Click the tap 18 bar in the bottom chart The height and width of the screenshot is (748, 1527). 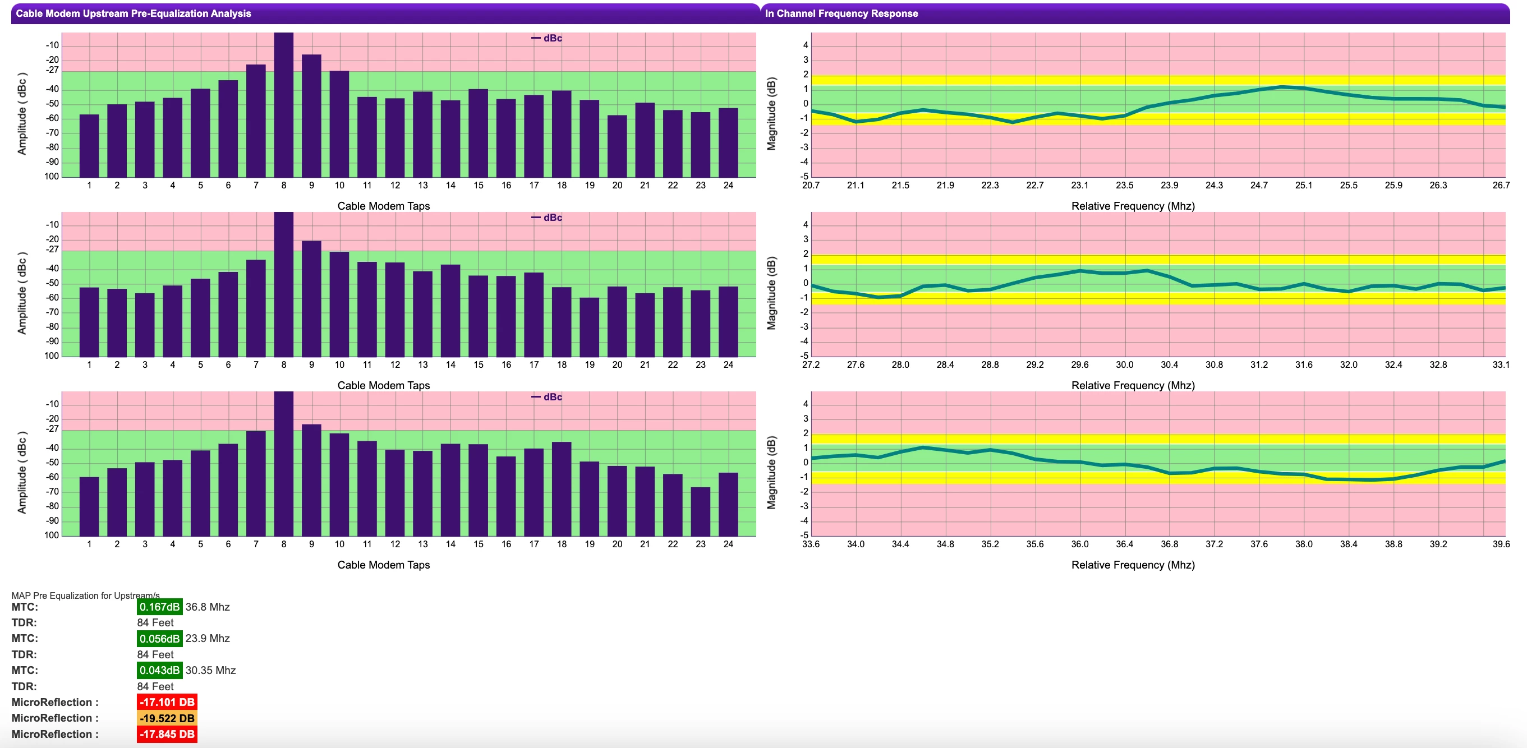coord(562,489)
